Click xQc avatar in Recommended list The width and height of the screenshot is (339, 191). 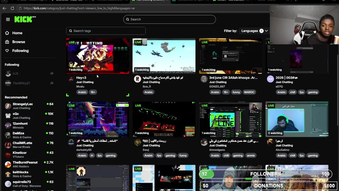click(8, 116)
